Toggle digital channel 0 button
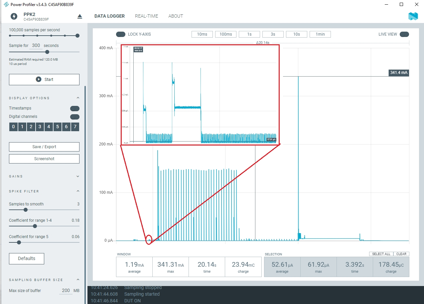This screenshot has height=304, width=424. pos(13,127)
